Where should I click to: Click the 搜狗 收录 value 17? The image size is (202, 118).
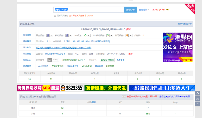pos(148,108)
